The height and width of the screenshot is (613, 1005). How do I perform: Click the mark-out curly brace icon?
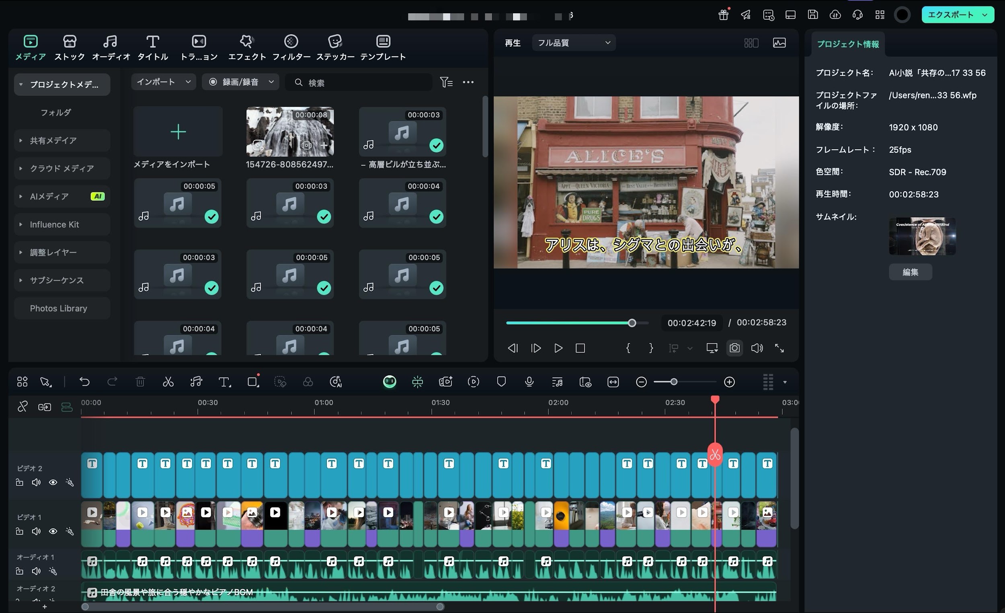click(651, 348)
